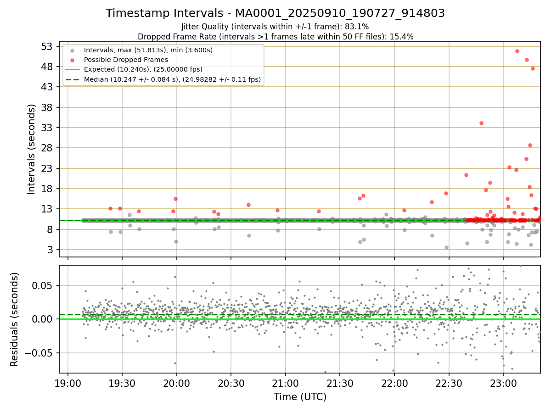551x413 pixels.
Task: Click the dashed green line sample in the legend
Action: (x=72, y=80)
